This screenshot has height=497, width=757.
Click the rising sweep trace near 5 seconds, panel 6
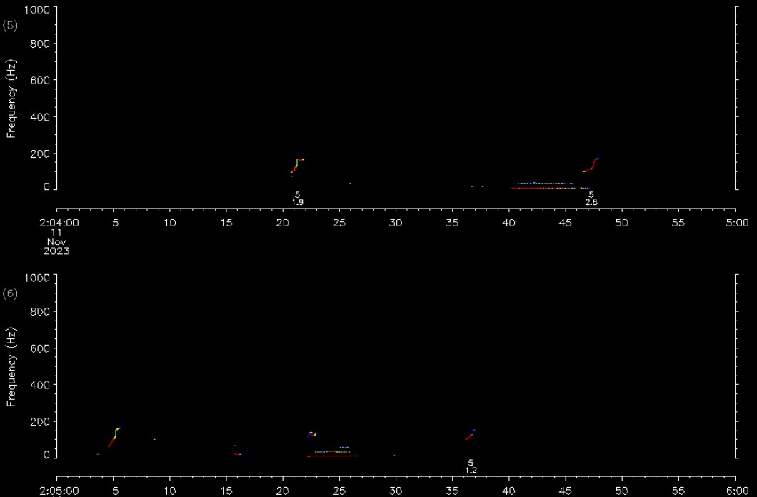[x=114, y=437]
